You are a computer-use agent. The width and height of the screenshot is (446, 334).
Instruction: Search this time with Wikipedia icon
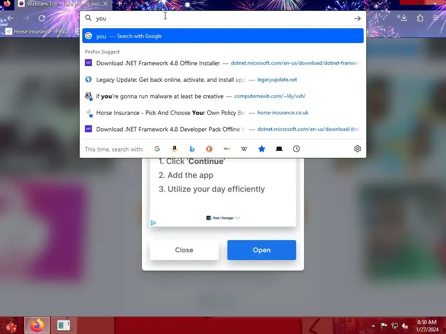pyautogui.click(x=244, y=149)
